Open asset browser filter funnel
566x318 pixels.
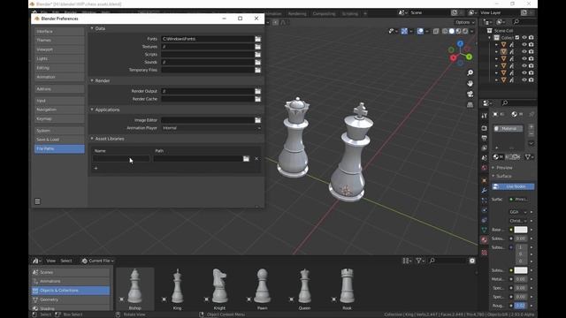pos(420,261)
